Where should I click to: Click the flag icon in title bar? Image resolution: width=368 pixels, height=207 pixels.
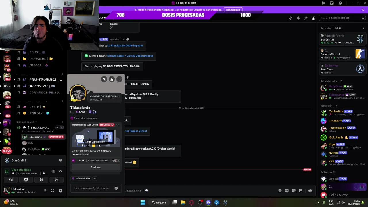click(323, 3)
